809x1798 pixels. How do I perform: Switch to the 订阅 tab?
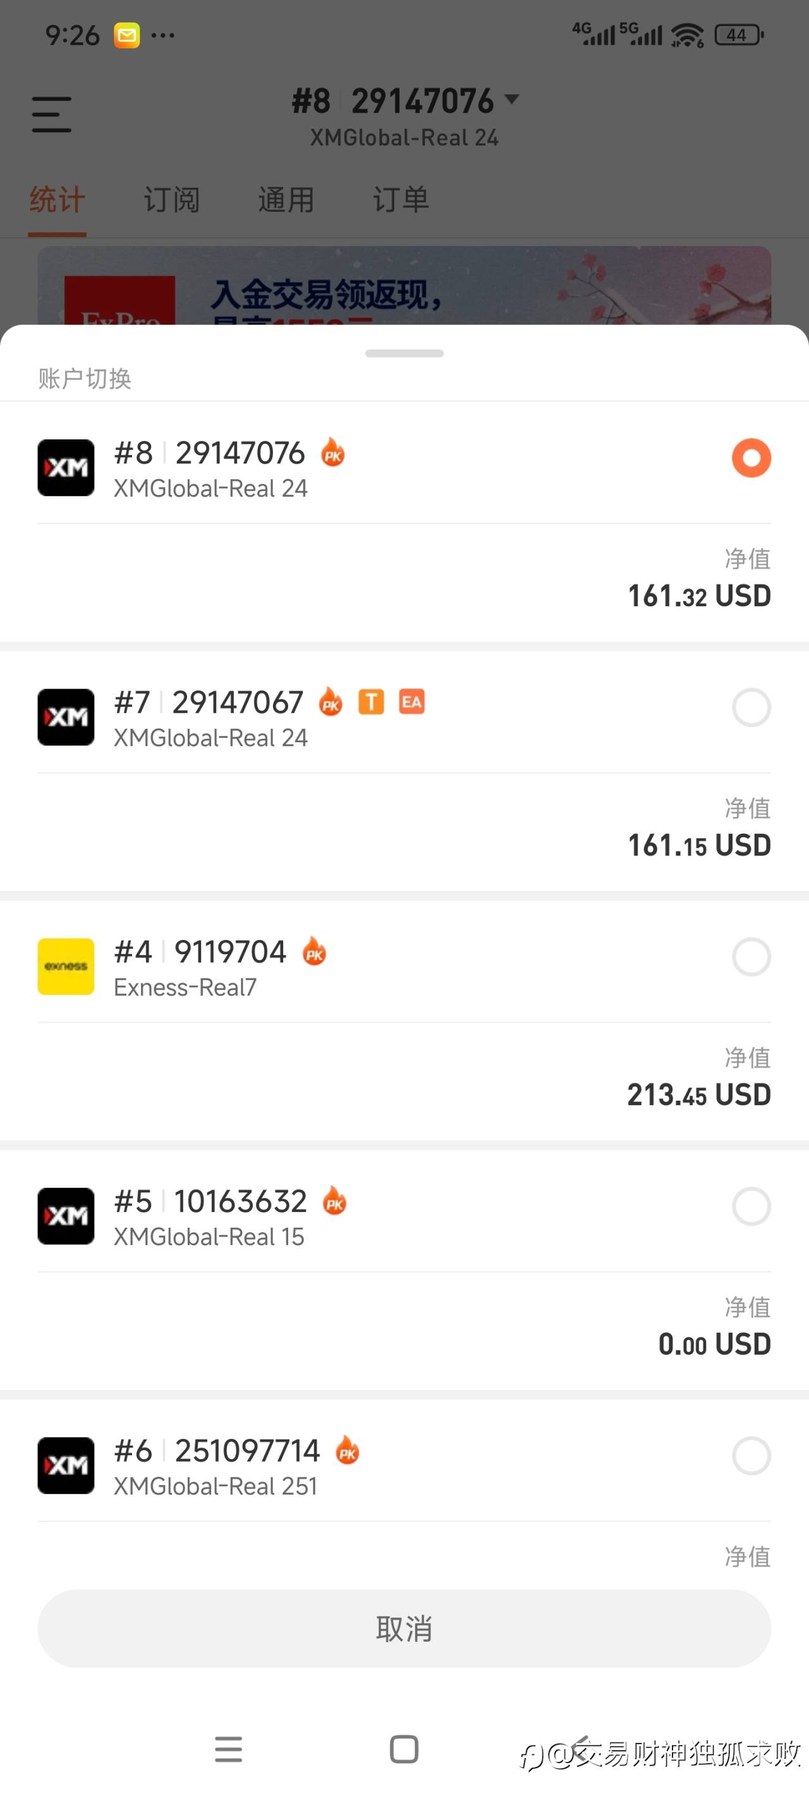pyautogui.click(x=172, y=200)
